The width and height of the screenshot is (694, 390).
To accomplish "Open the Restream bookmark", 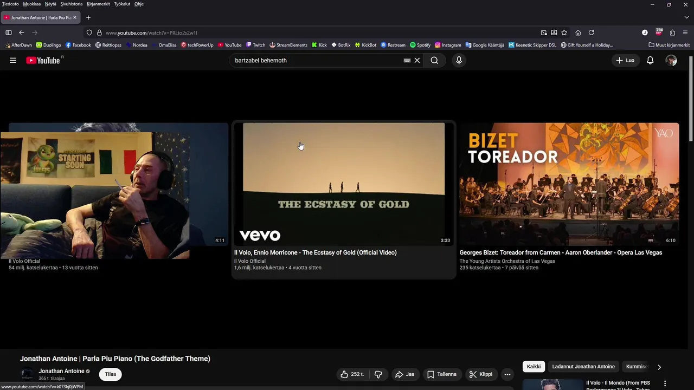I will pos(393,45).
